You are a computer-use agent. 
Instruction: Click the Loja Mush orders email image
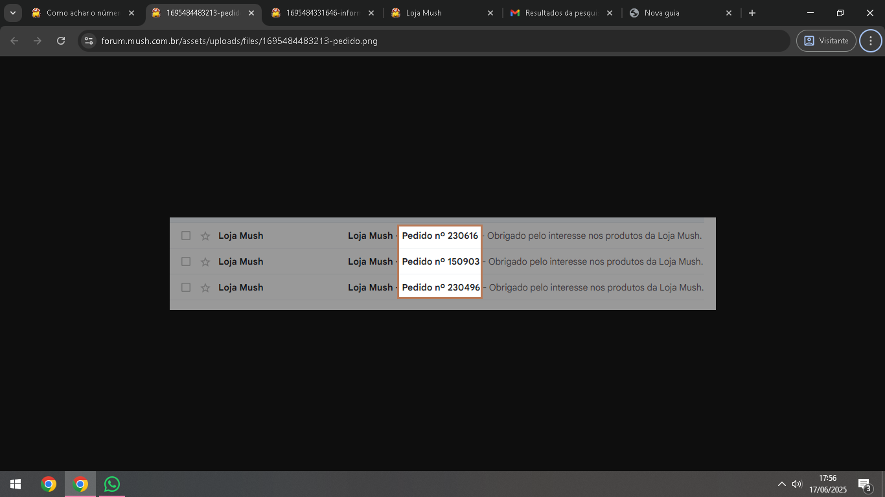coord(442,263)
